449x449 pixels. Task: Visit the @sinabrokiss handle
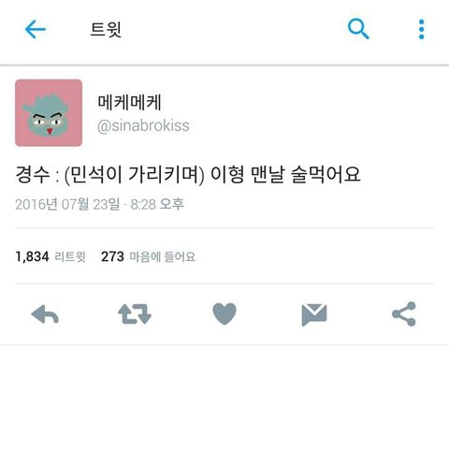point(143,125)
